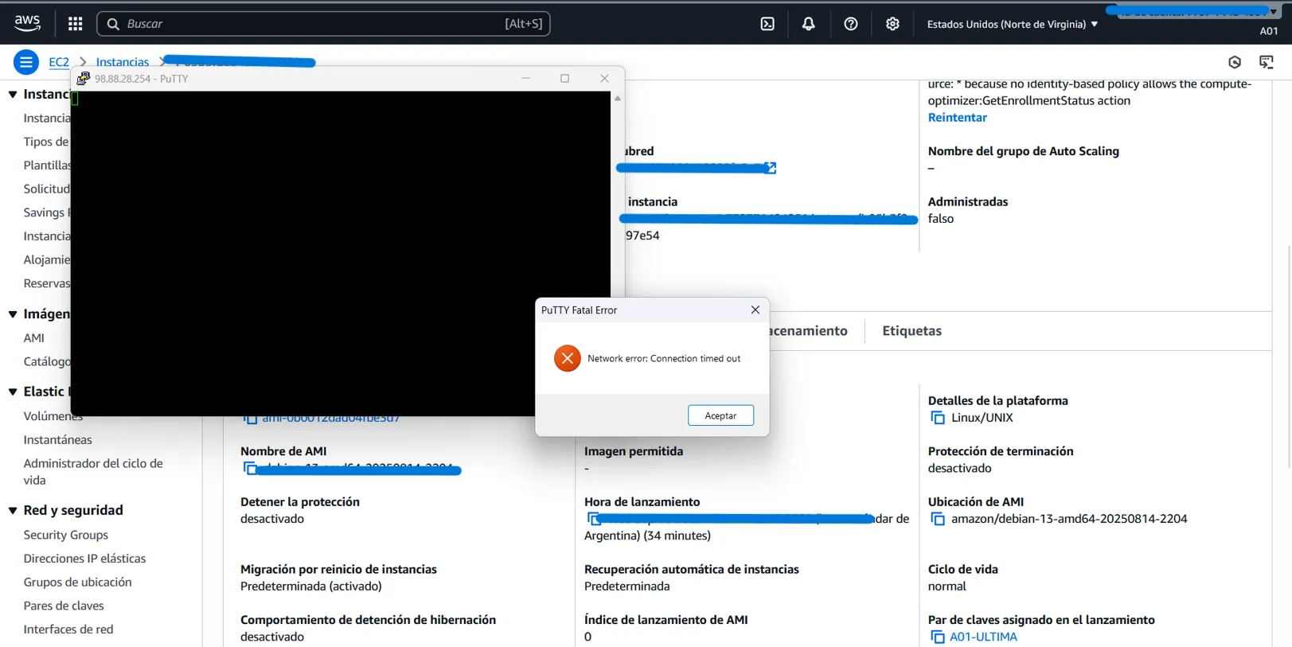
Task: Open the help question mark menu
Action: pyautogui.click(x=850, y=24)
